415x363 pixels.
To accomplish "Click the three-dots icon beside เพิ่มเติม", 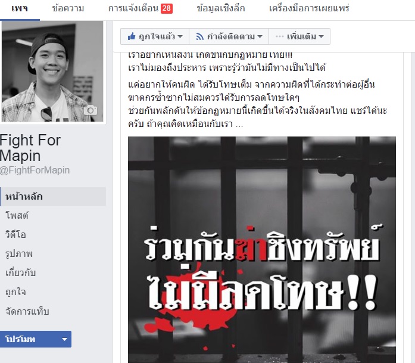I will [279, 36].
